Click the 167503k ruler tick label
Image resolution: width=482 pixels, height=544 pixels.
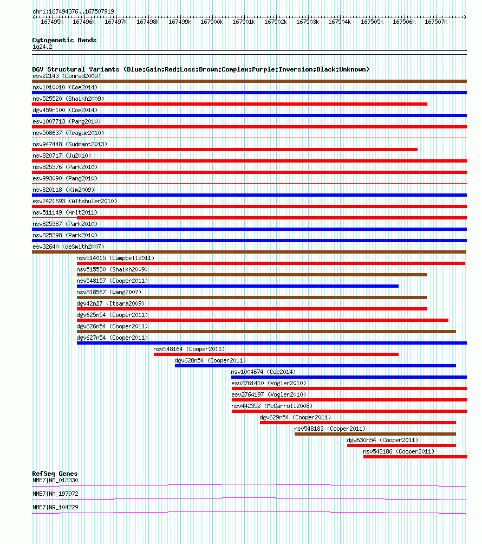[x=308, y=22]
